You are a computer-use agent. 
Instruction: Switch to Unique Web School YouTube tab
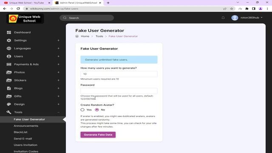pyautogui.click(x=26, y=3)
